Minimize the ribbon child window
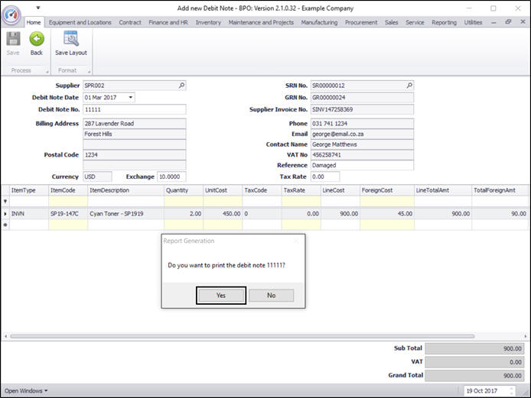Image resolution: width=531 pixels, height=398 pixels. 494,22
